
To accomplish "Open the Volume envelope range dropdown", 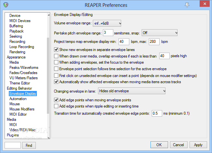I will pos(107,23).
